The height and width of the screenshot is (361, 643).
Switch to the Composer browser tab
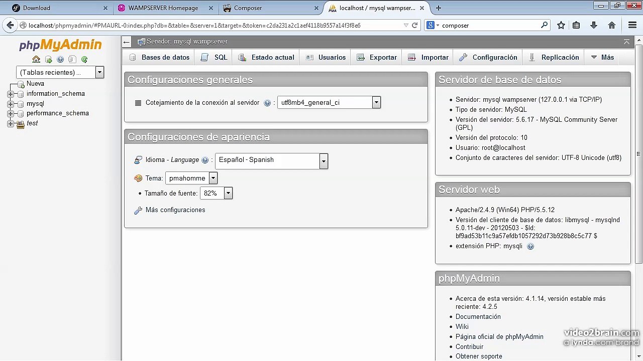[x=270, y=8]
